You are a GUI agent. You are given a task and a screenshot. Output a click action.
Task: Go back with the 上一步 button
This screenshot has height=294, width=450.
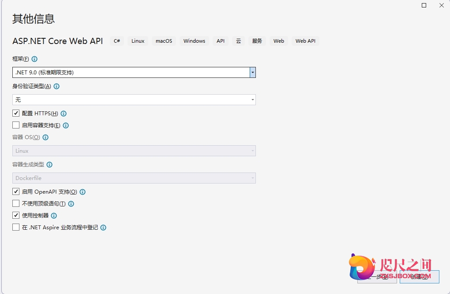point(377,277)
